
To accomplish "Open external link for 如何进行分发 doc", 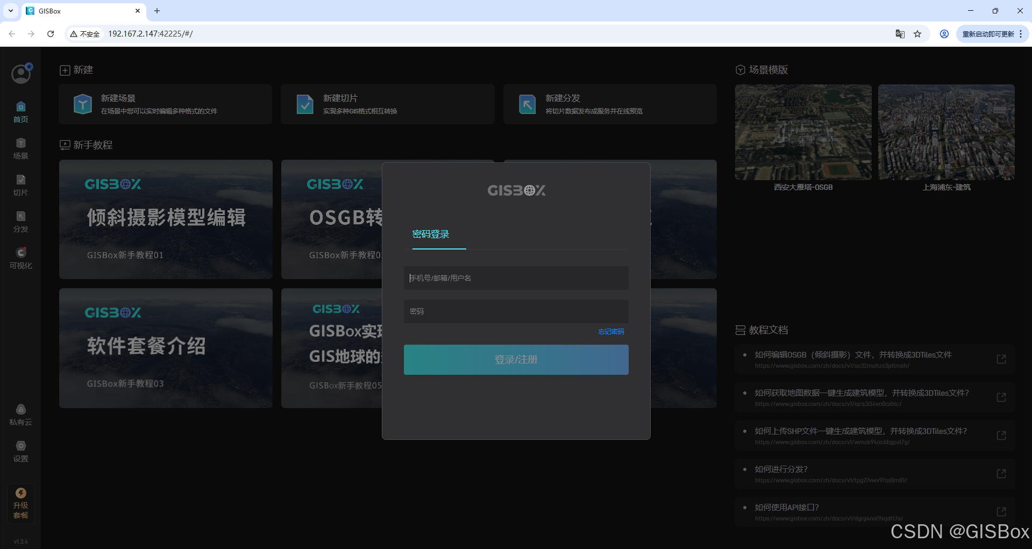I will (x=1001, y=474).
